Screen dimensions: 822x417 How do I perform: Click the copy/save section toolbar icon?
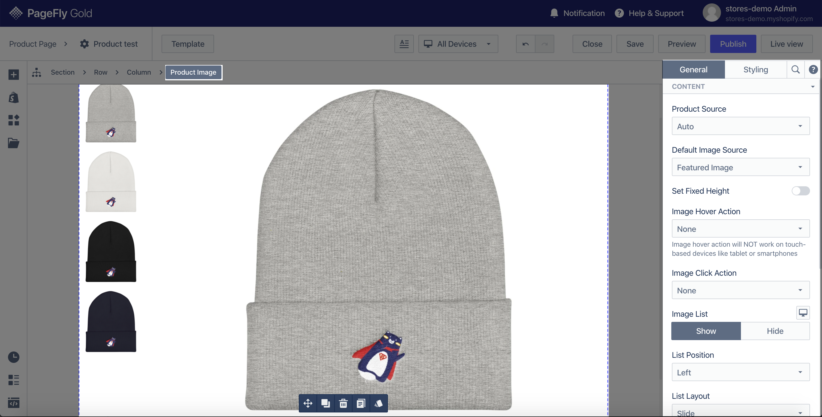click(360, 403)
